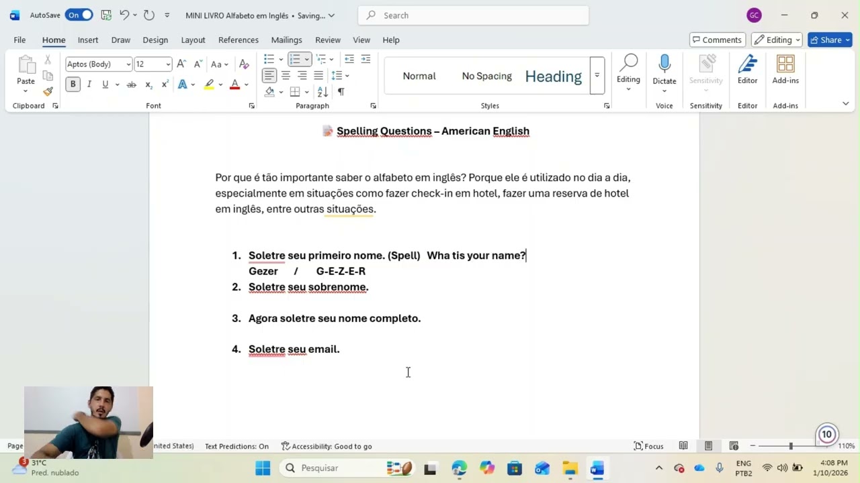The width and height of the screenshot is (860, 483).
Task: Open the File tab
Action: [19, 40]
